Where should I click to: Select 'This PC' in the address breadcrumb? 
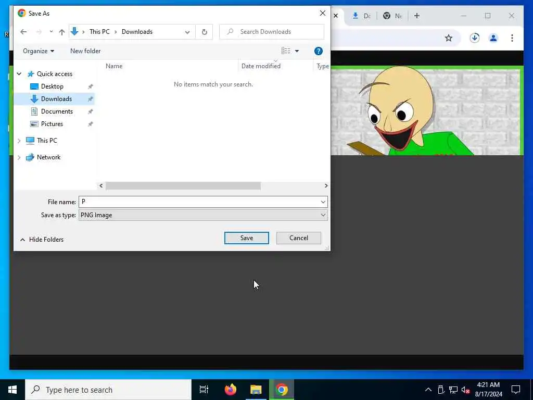pos(99,32)
